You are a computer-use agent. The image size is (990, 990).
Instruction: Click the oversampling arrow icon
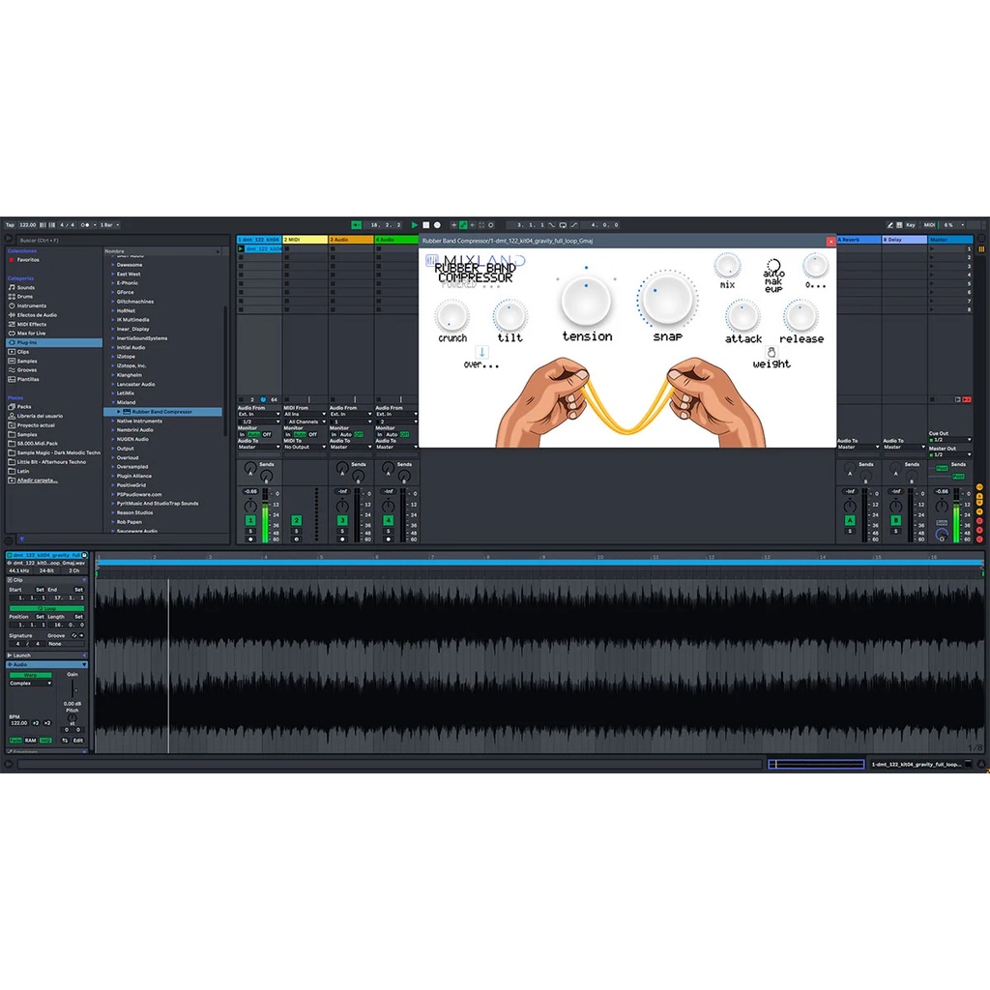(481, 352)
